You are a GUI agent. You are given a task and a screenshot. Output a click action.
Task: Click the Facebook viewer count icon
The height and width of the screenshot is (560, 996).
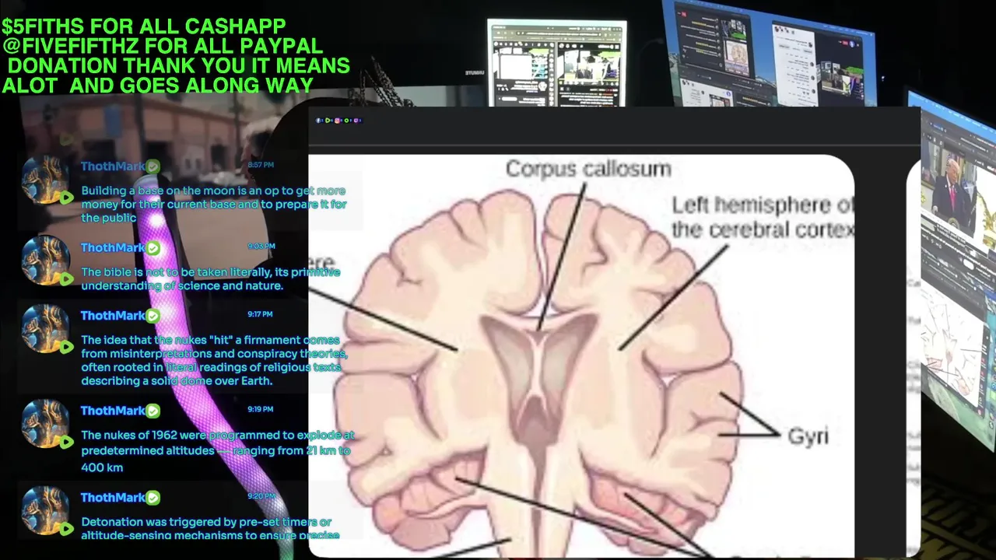tap(318, 121)
